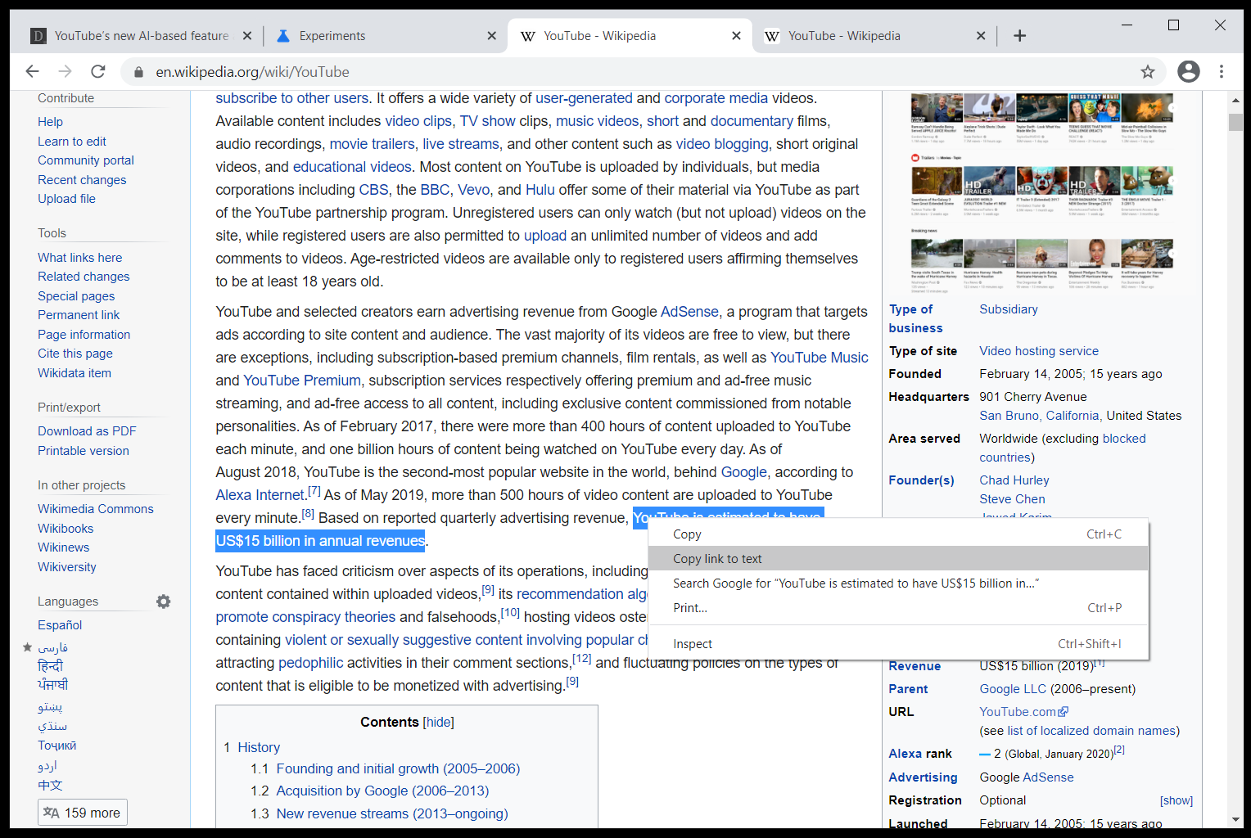Click 'Cite this page' link
The height and width of the screenshot is (838, 1251).
tap(75, 354)
